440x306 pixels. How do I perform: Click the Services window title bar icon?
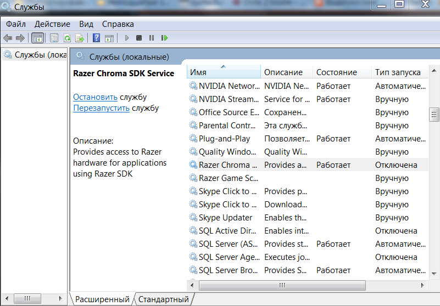click(6, 6)
